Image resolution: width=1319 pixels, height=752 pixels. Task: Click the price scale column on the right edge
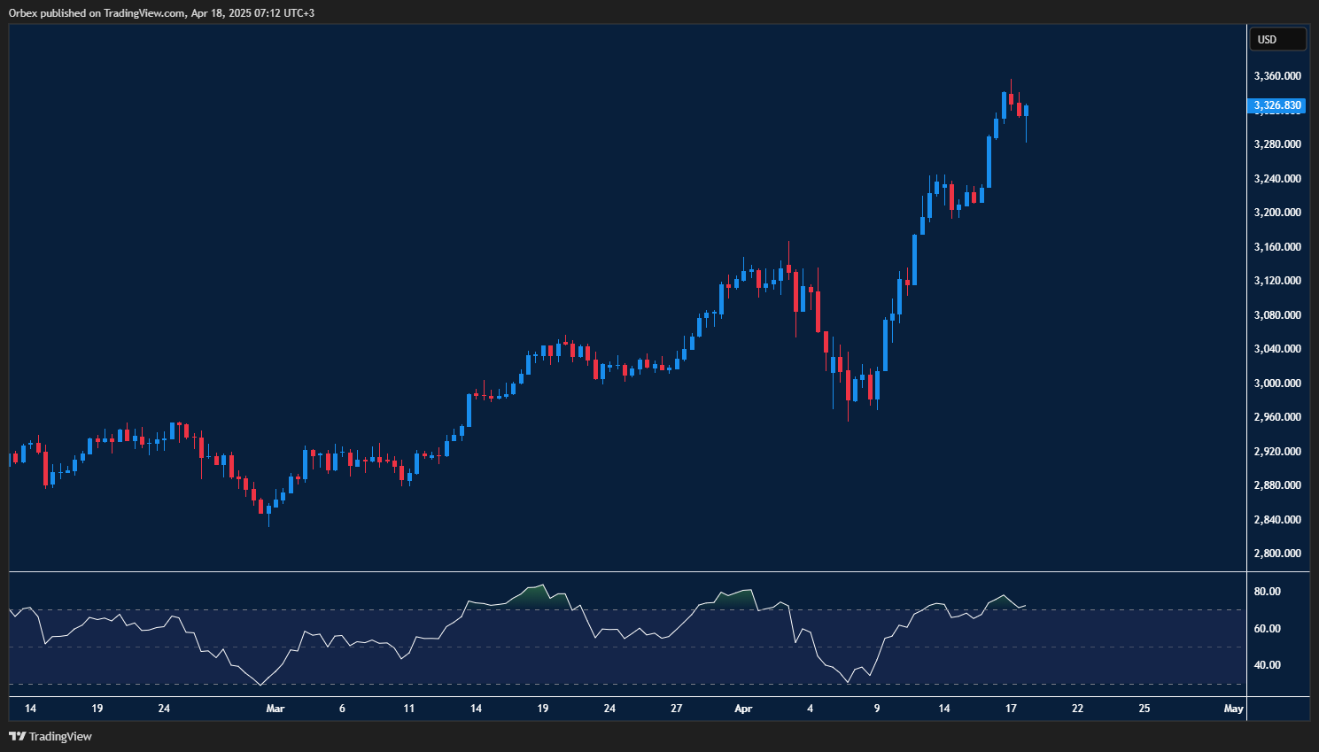(x=1276, y=354)
